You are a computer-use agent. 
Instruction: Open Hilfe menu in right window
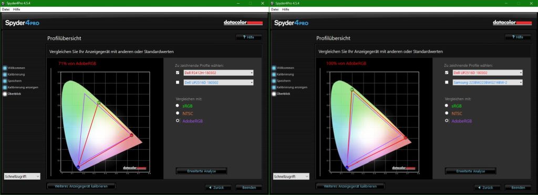click(x=285, y=9)
